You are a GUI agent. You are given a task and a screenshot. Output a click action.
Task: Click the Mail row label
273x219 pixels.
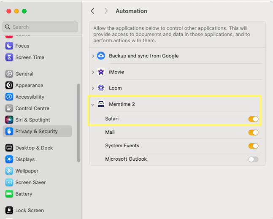110,132
